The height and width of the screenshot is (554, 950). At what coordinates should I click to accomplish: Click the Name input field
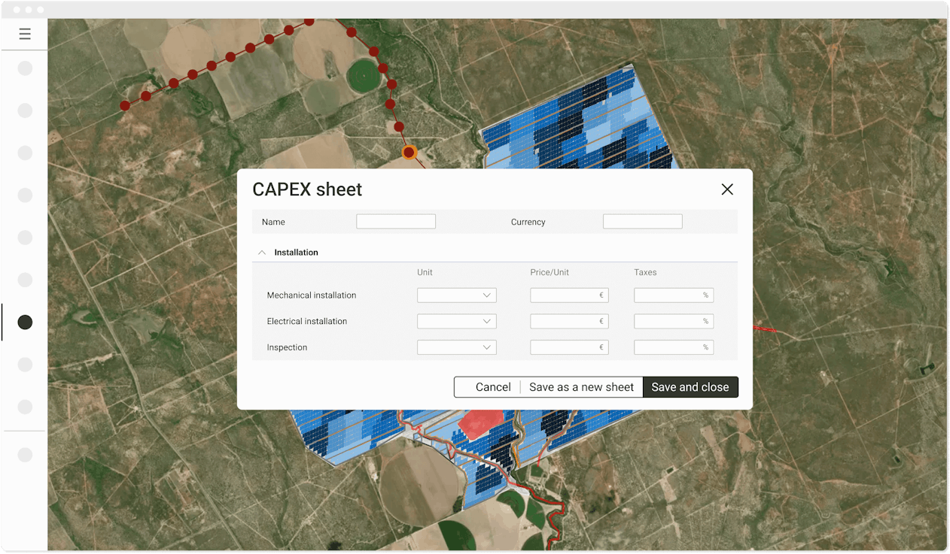point(395,221)
